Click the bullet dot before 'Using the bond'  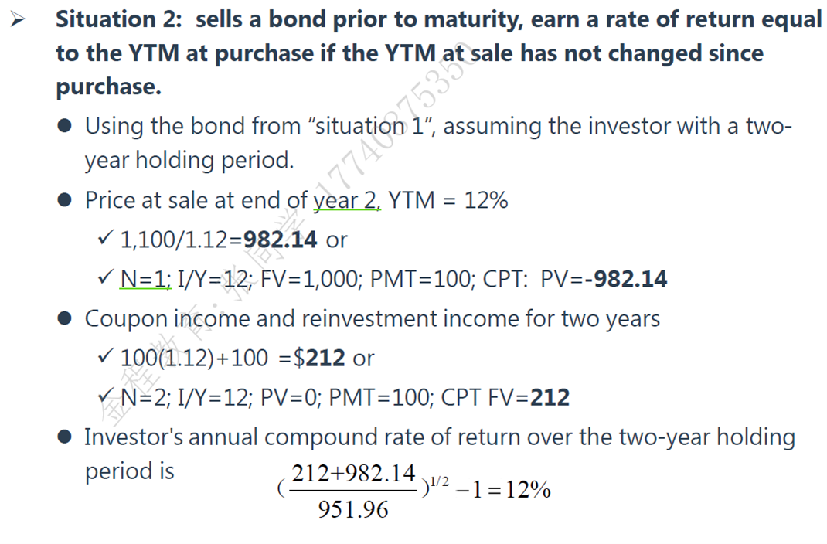pos(65,126)
